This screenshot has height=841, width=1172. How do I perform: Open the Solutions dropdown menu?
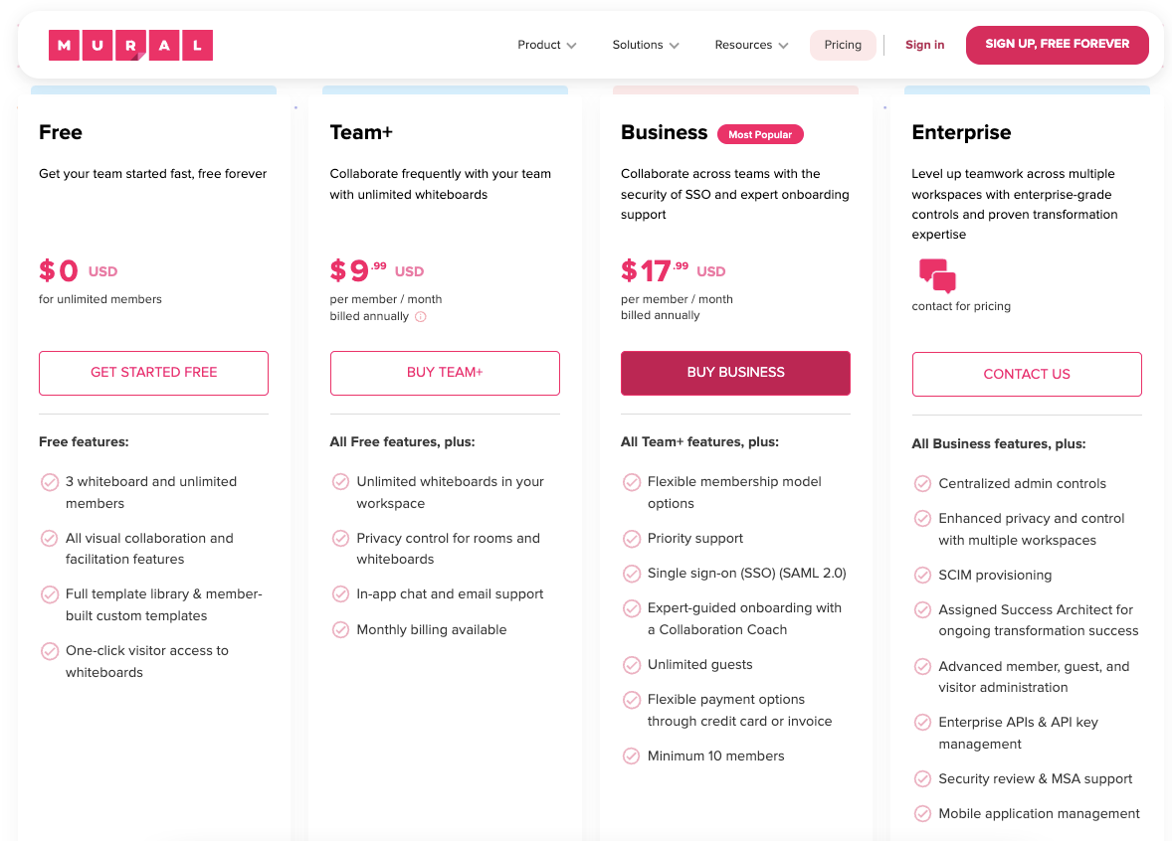[645, 45]
